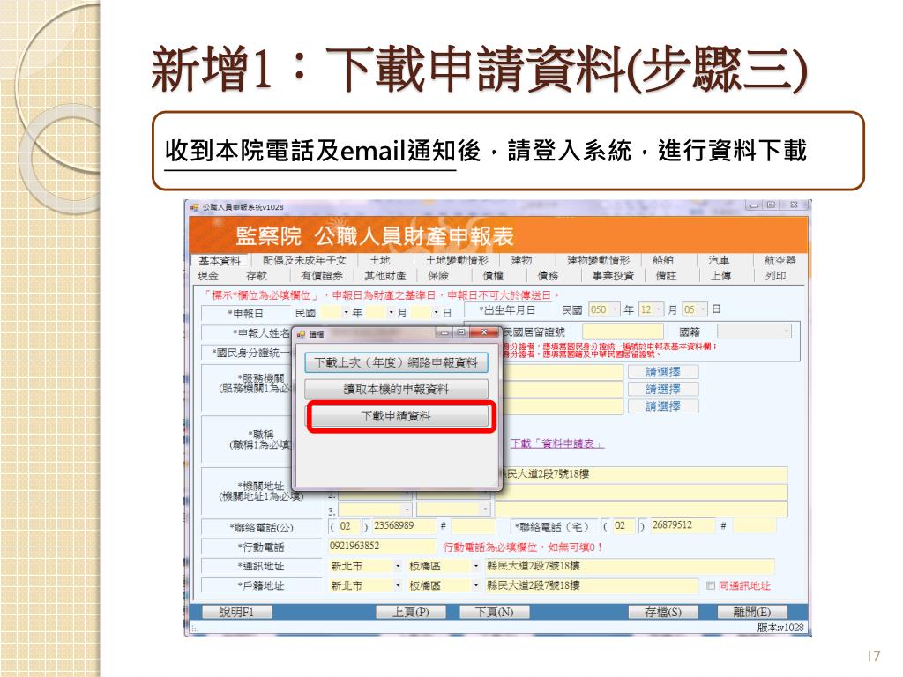
Task: Click the 說明F1 help button
Action: (x=236, y=612)
